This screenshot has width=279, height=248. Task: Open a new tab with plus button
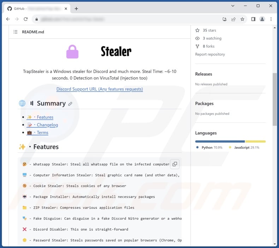point(76,8)
